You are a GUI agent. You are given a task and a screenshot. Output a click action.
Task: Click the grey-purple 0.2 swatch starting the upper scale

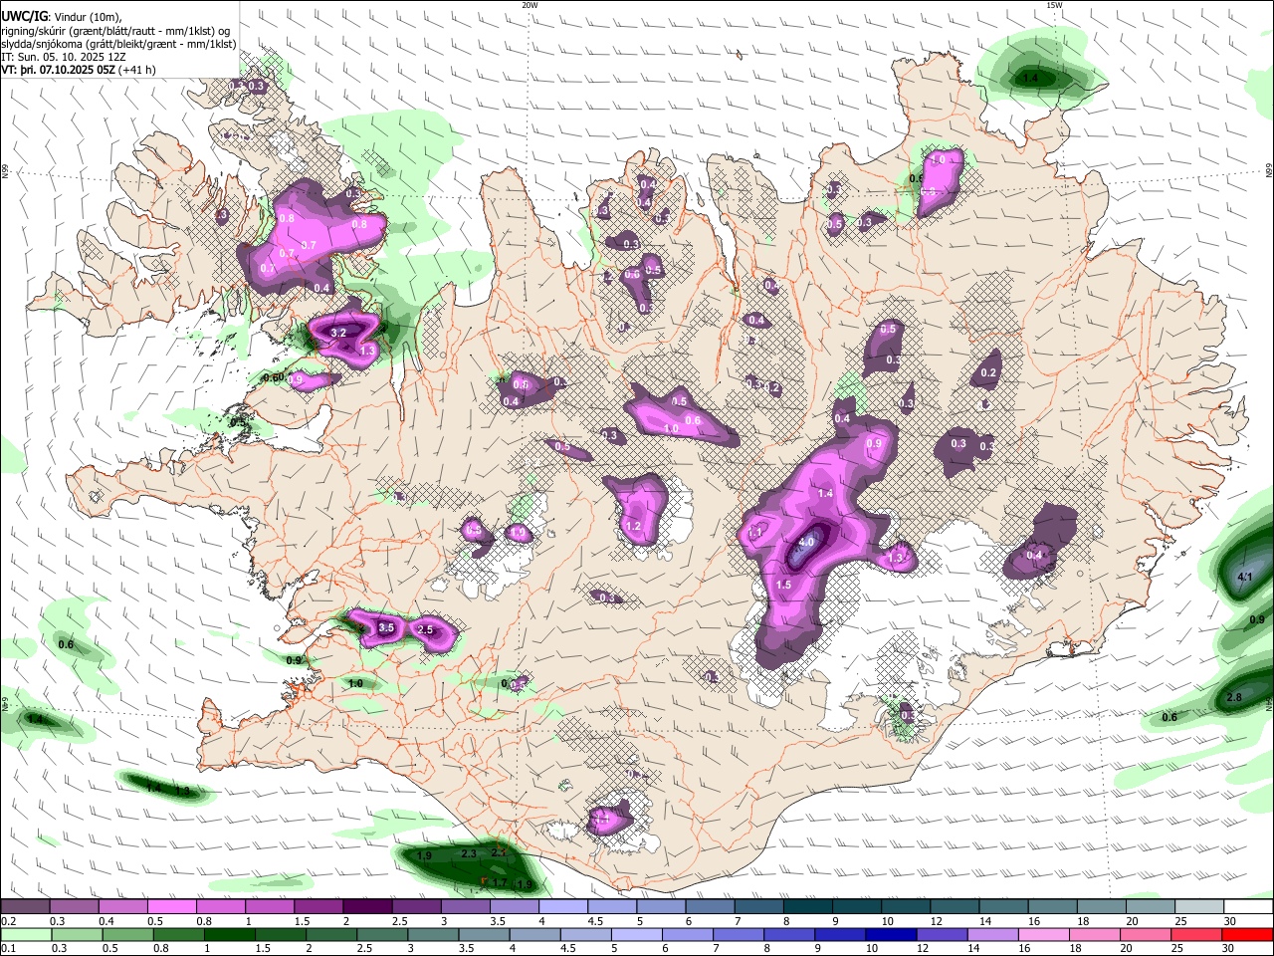[25, 906]
